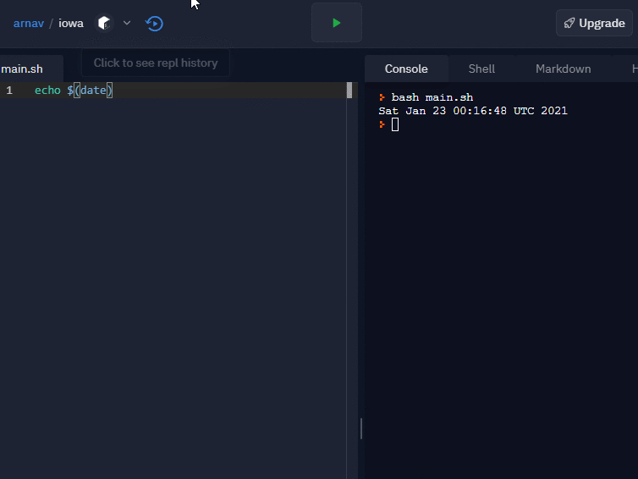Click the rocket icon on Upgrade
This screenshot has height=479, width=638.
[569, 23]
